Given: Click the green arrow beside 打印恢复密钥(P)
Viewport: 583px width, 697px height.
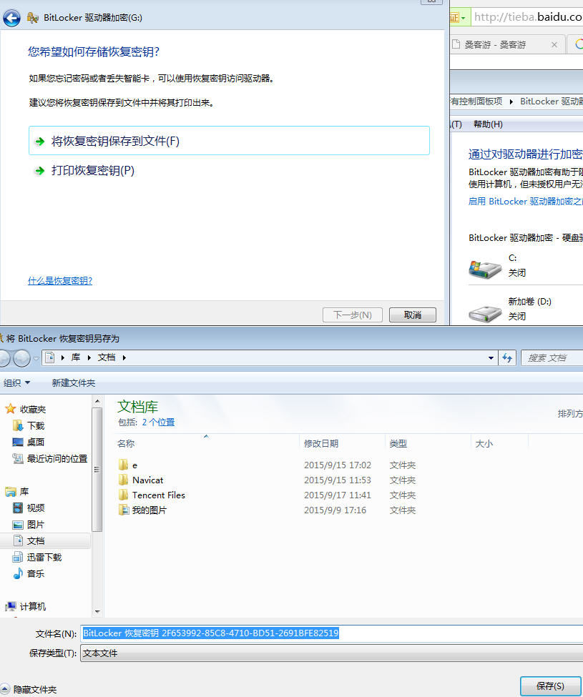Looking at the screenshot, I should 40,171.
